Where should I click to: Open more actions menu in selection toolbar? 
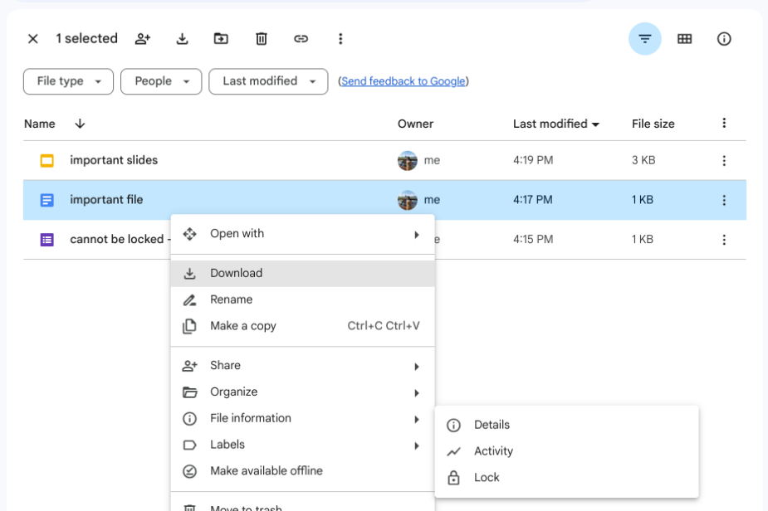click(340, 39)
